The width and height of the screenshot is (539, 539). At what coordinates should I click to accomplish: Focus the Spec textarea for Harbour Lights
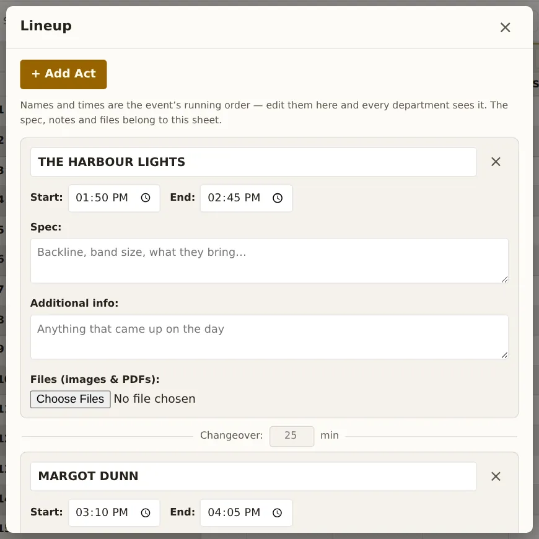[x=269, y=261]
